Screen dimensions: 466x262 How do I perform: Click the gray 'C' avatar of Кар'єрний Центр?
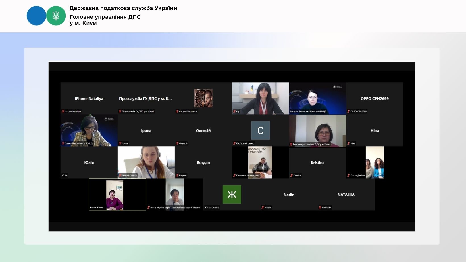pos(260,130)
